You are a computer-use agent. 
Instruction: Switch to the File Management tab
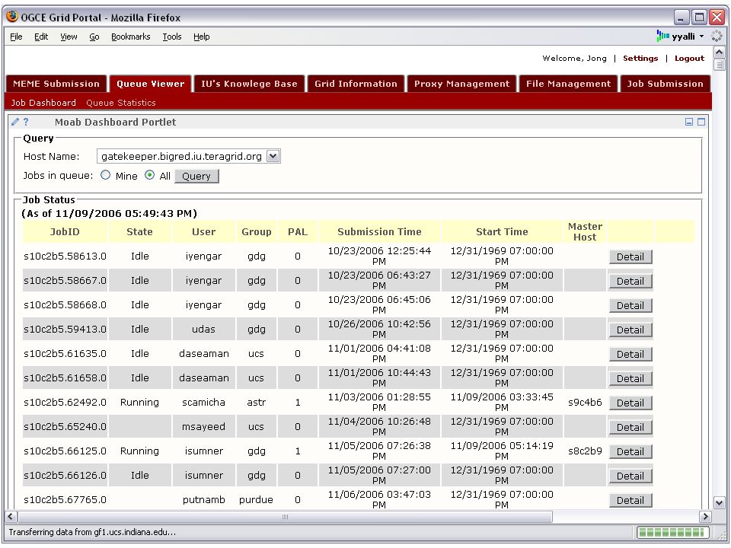point(568,84)
